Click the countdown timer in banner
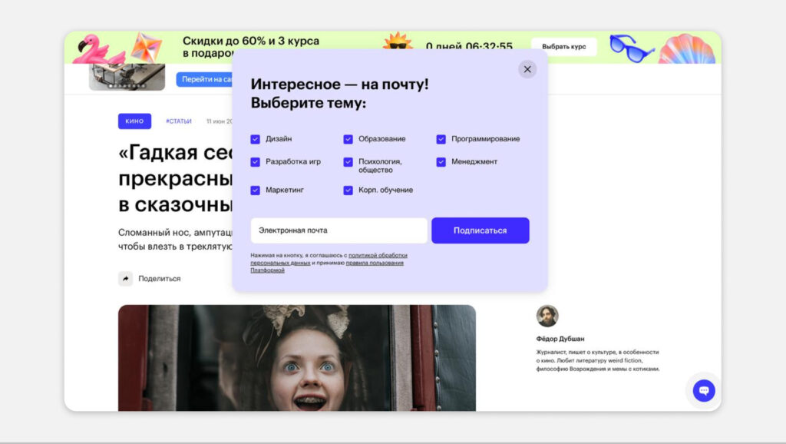The width and height of the screenshot is (786, 444). coord(469,46)
